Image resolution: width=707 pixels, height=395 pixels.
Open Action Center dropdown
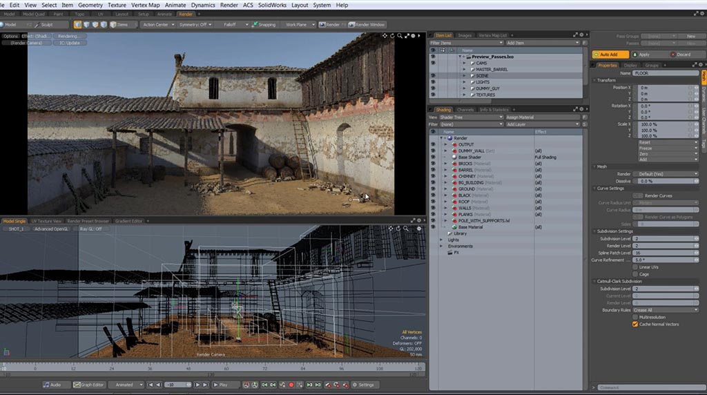click(x=158, y=25)
